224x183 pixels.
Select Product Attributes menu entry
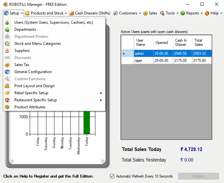(x=30, y=107)
